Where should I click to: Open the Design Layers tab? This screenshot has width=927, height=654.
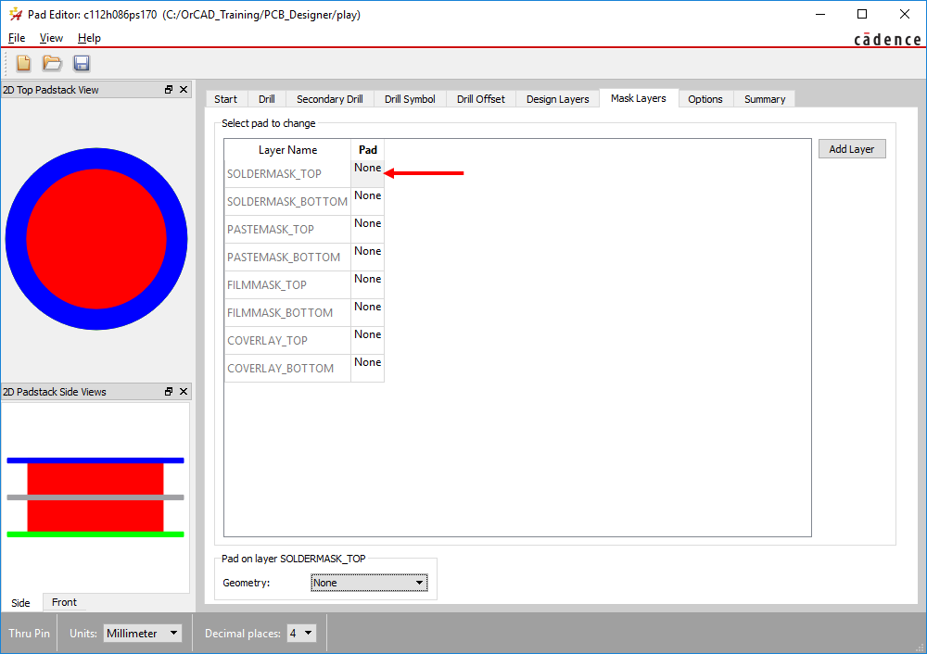(557, 99)
